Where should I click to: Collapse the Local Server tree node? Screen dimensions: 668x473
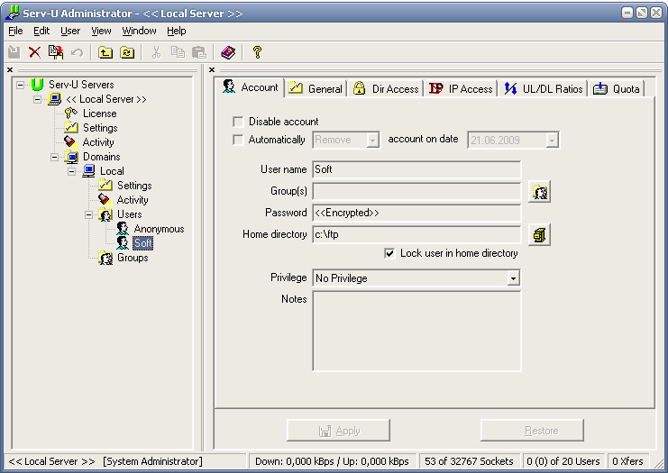37,99
